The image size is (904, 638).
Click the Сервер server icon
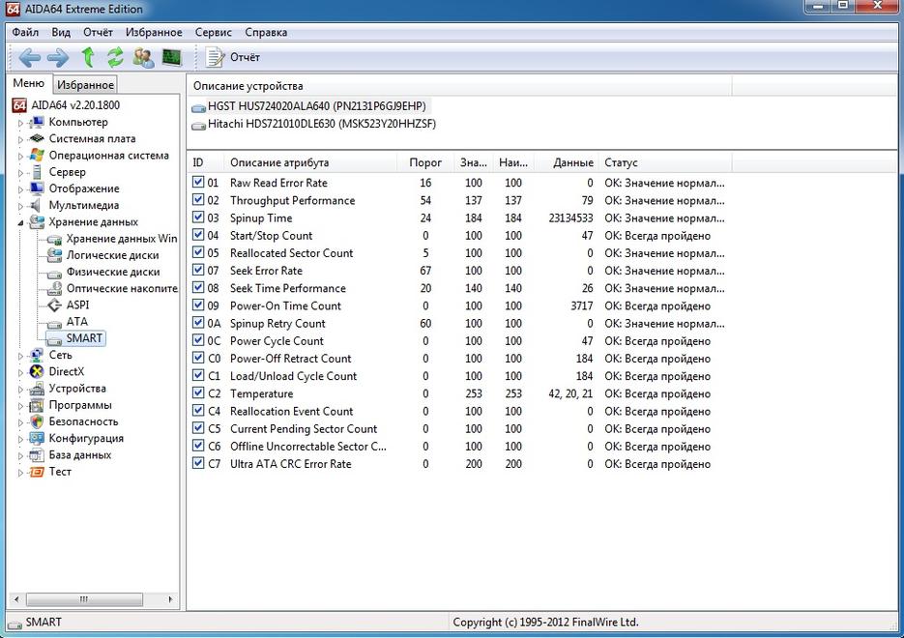click(37, 172)
